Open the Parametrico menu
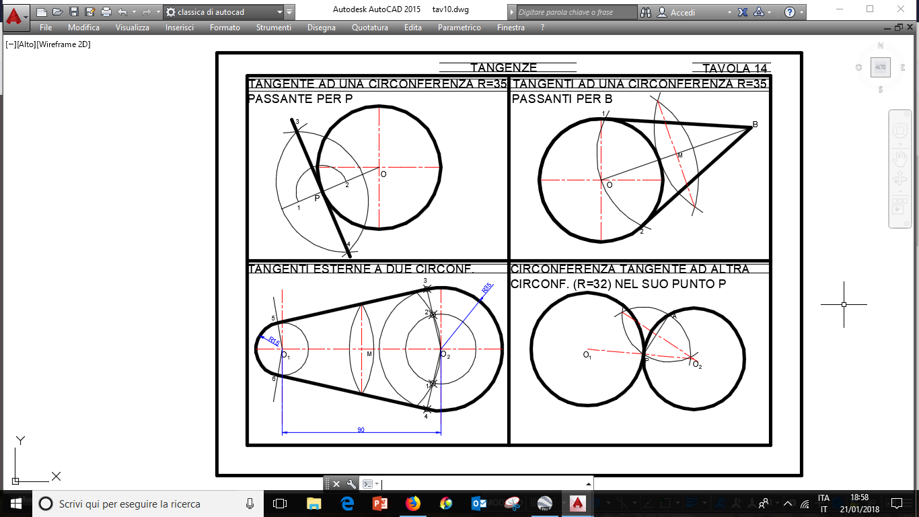This screenshot has width=919, height=517. (459, 28)
